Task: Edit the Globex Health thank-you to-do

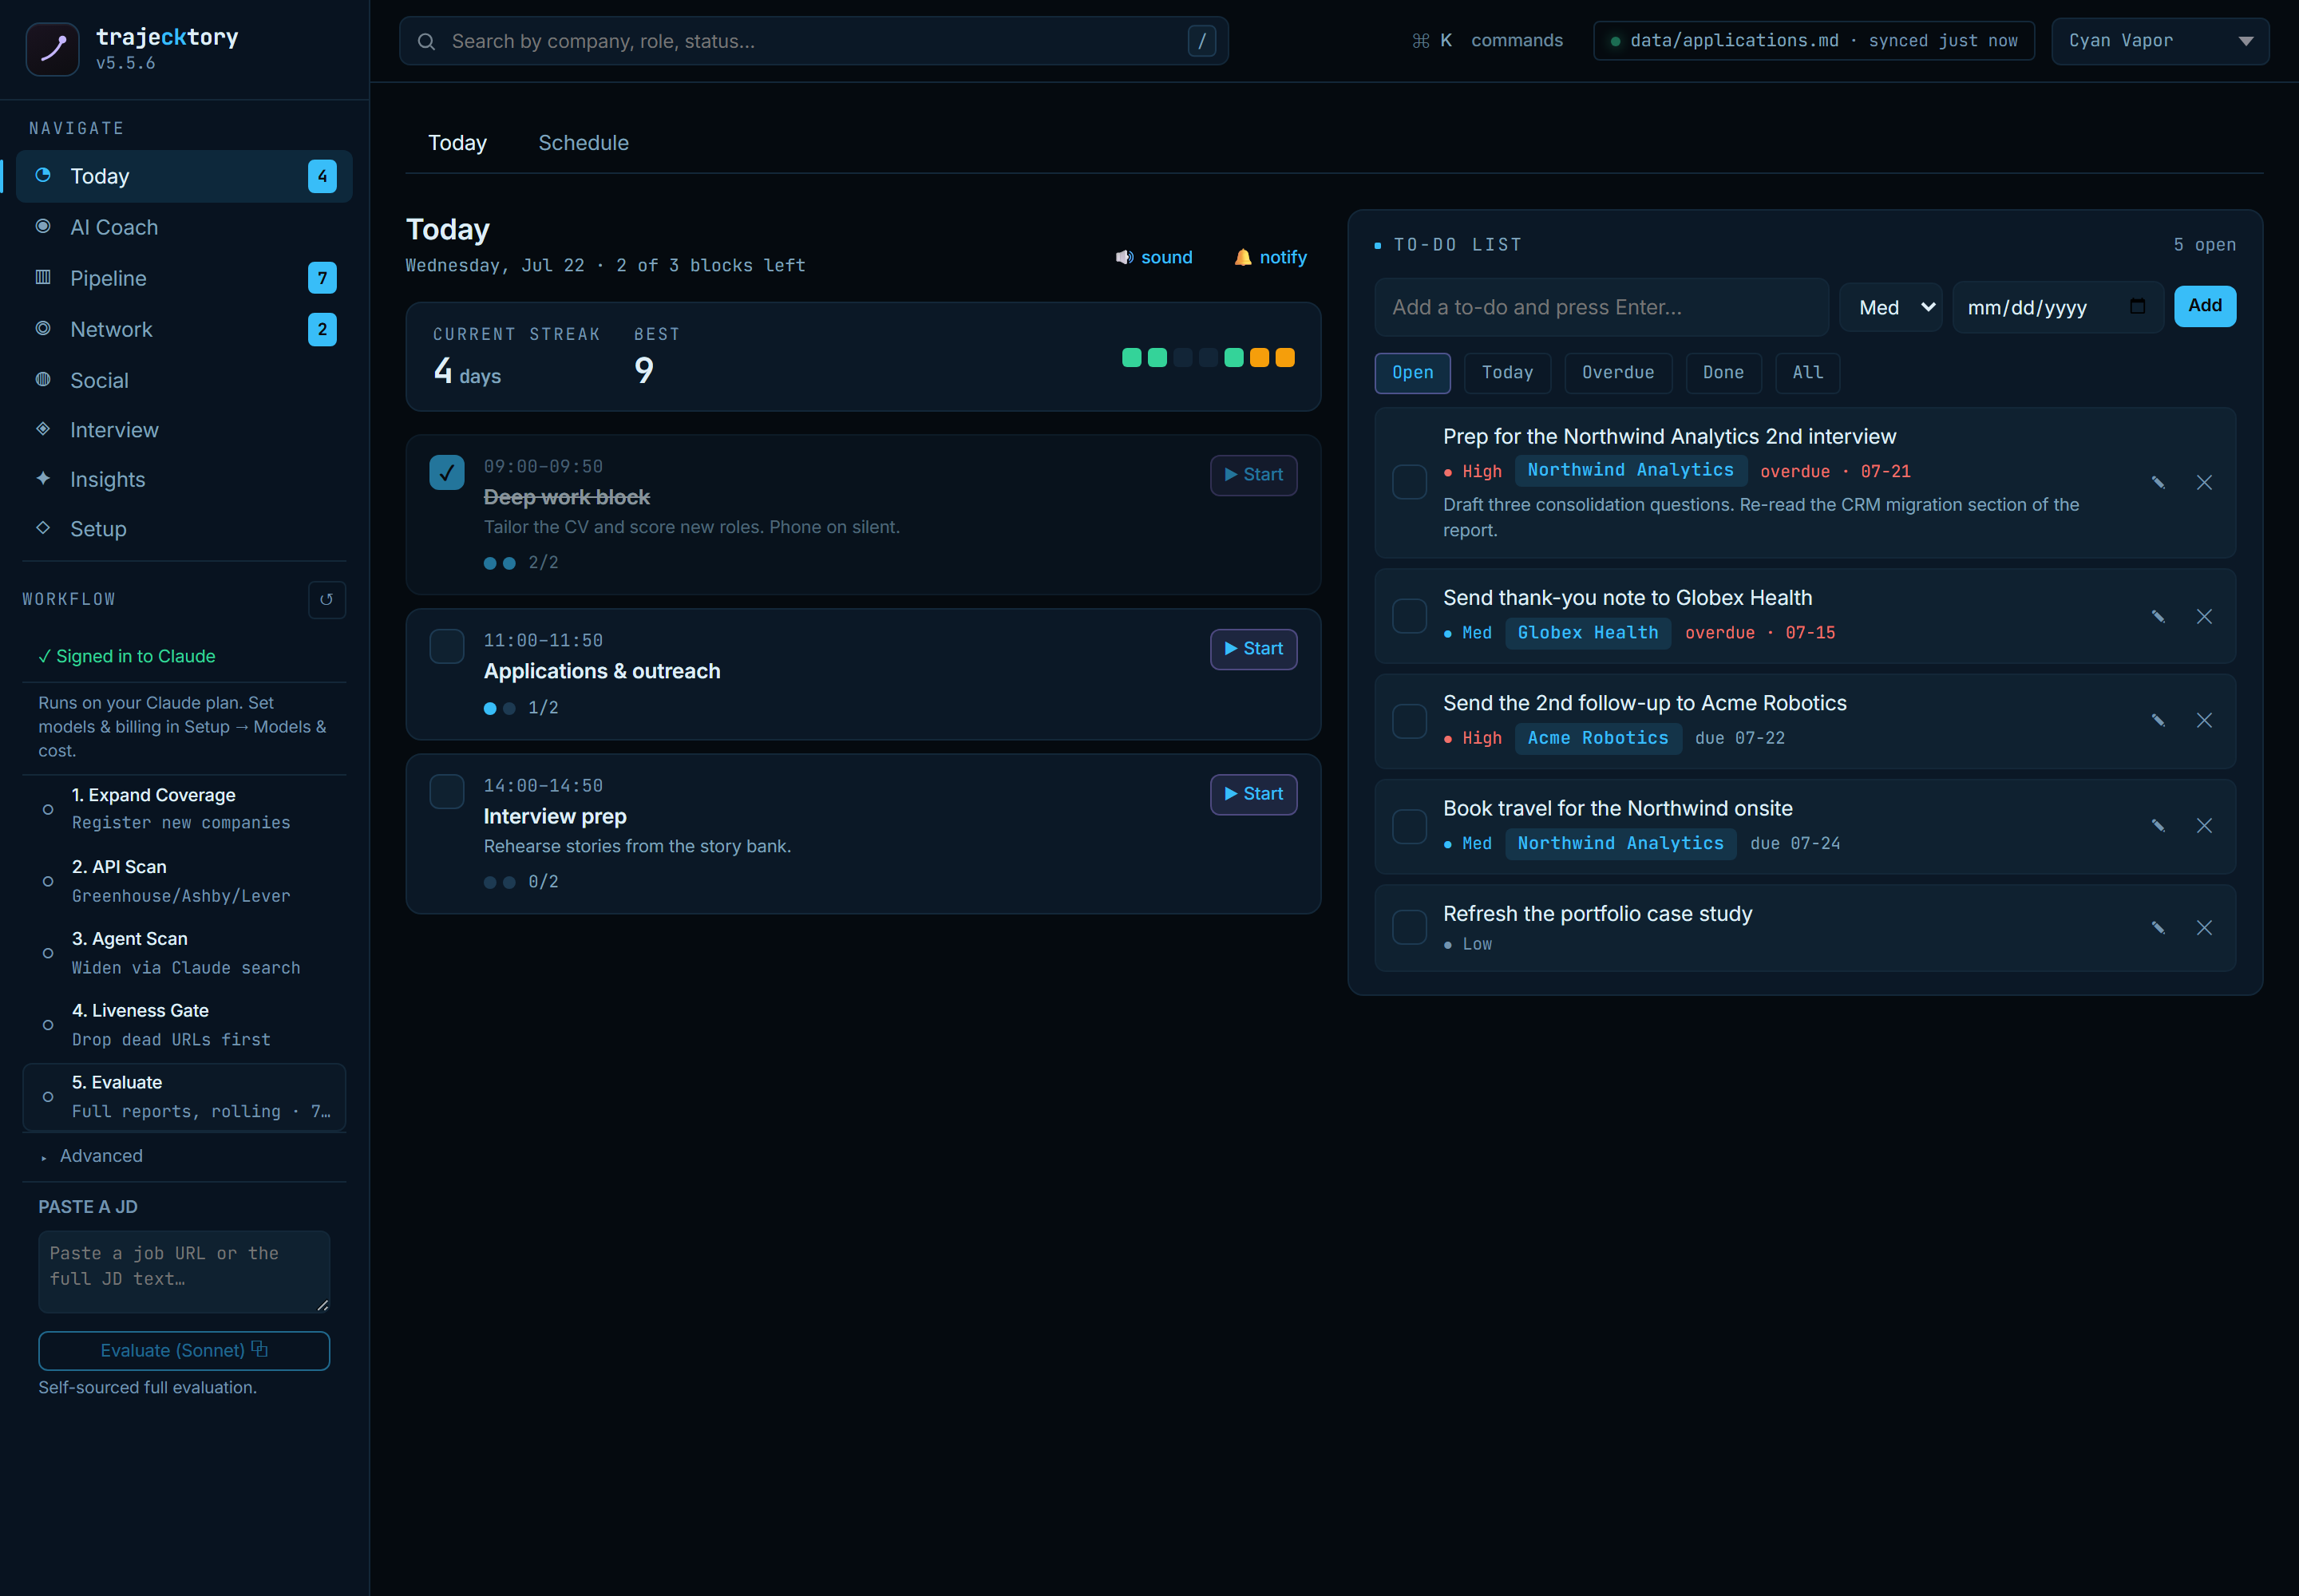Action: pos(2158,617)
